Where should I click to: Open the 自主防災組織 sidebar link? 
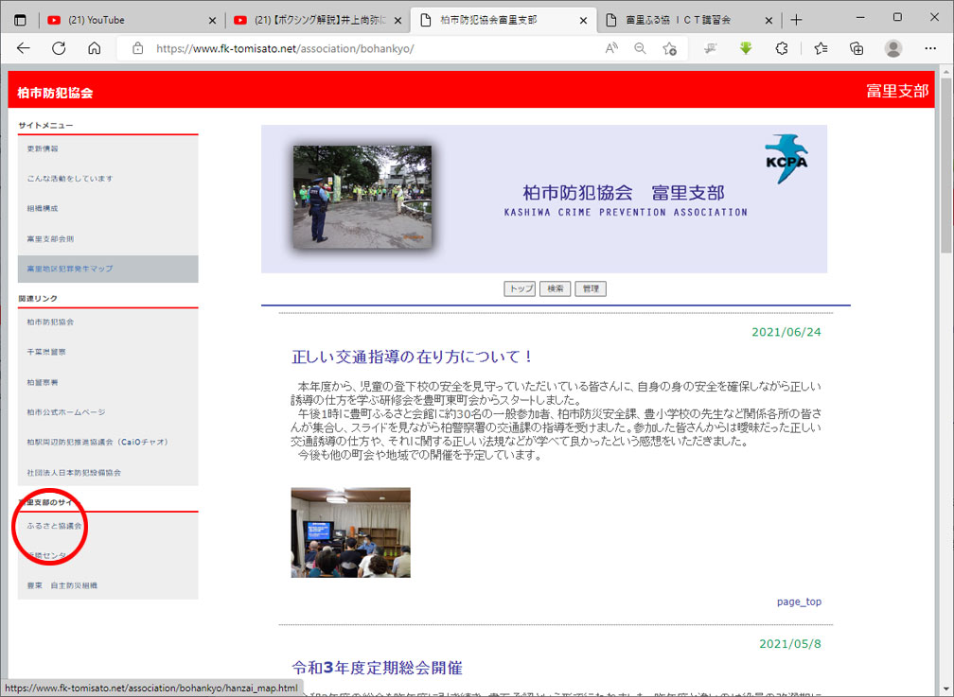click(62, 585)
